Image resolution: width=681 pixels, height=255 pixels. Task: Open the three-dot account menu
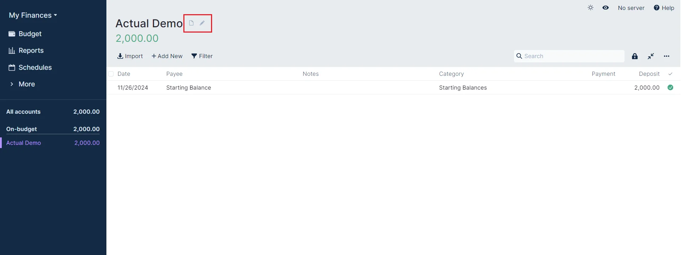click(x=666, y=56)
